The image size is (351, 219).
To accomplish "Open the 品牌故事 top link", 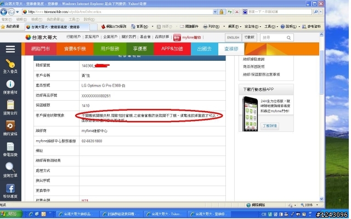I will coord(162,37).
